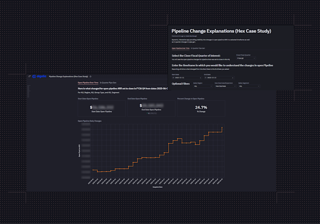Open the Sales Region dropdown
Image resolution: width=320 pixels, height=224 pixels.
(203, 86)
